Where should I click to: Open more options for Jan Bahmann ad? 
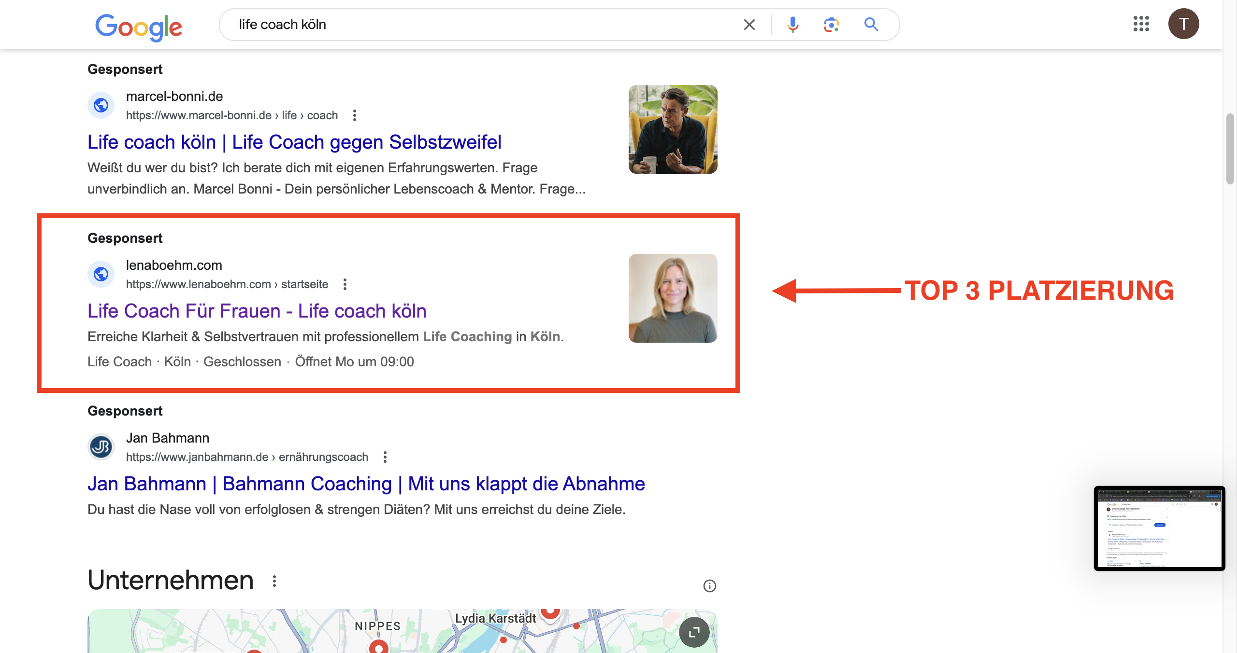pos(385,457)
